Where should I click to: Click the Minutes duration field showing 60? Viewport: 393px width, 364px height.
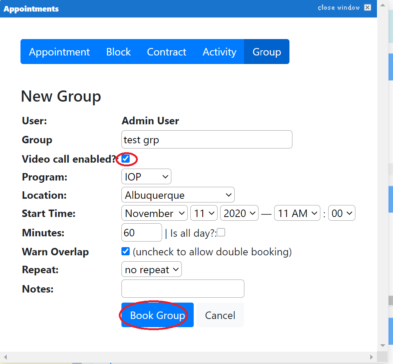tap(142, 233)
